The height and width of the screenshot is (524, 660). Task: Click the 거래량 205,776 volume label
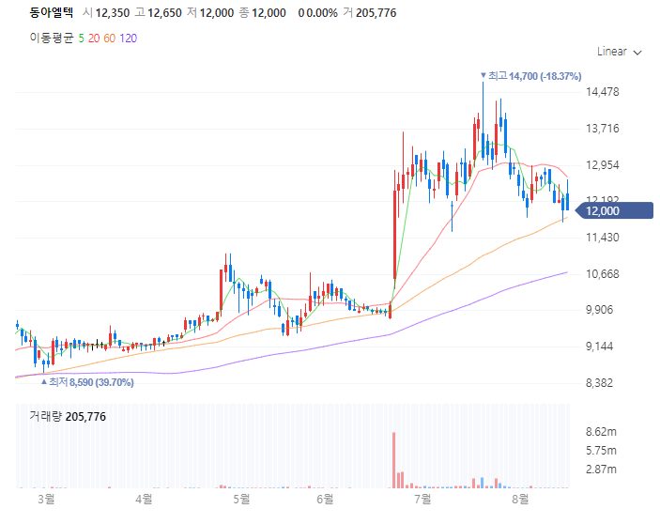click(68, 417)
